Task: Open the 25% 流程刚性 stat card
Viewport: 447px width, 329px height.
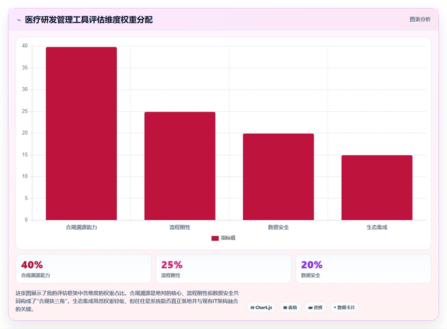Action: 223,269
